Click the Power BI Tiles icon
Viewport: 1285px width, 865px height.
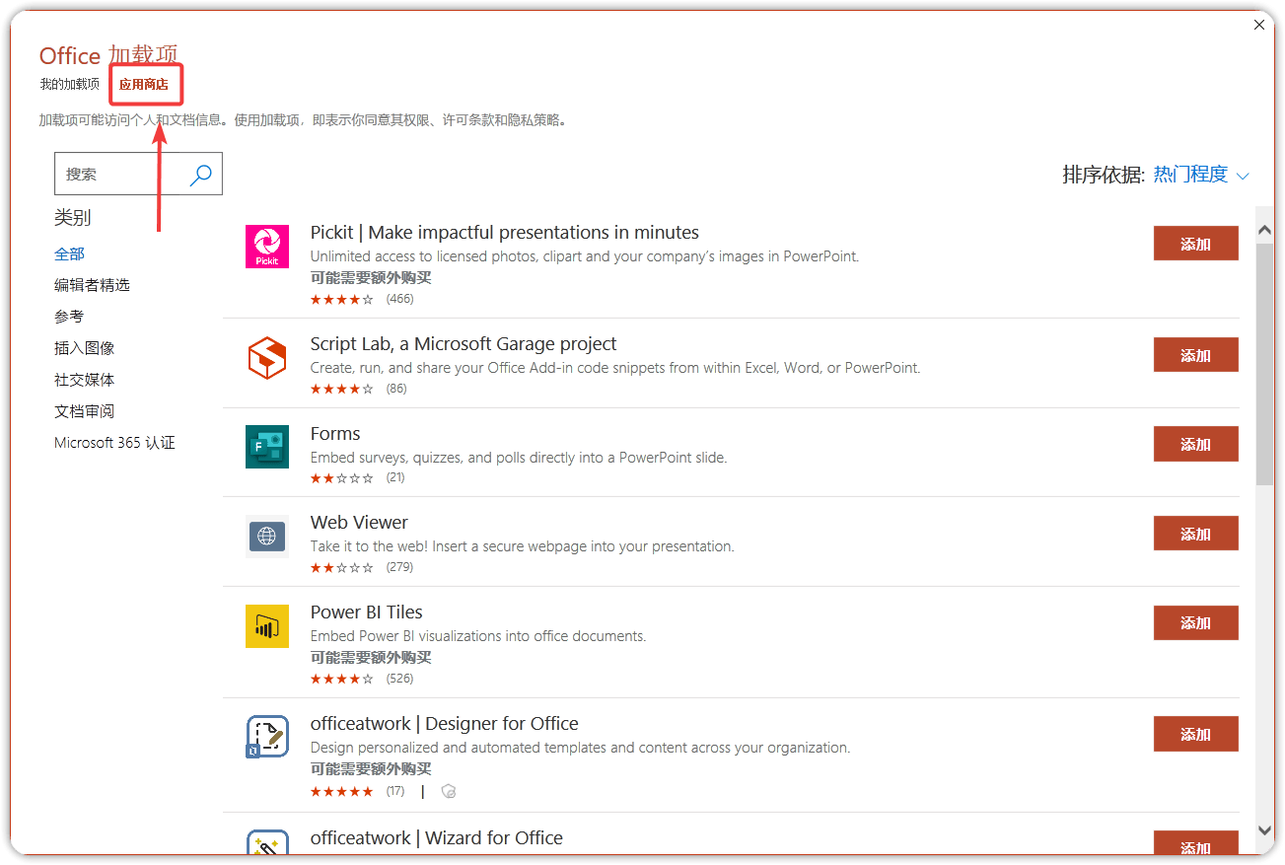click(x=267, y=626)
